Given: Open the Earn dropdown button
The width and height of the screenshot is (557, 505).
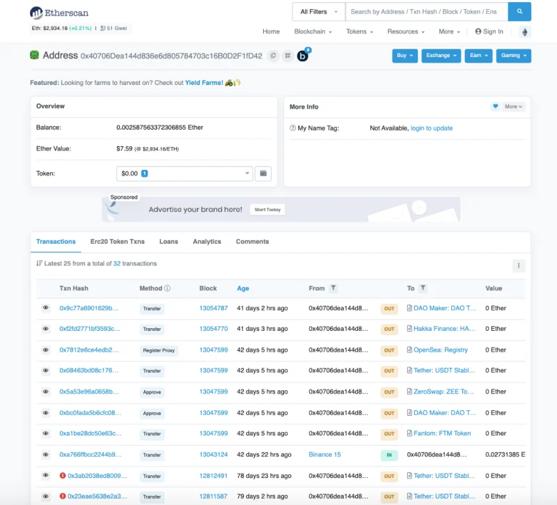Looking at the screenshot, I should tap(478, 56).
